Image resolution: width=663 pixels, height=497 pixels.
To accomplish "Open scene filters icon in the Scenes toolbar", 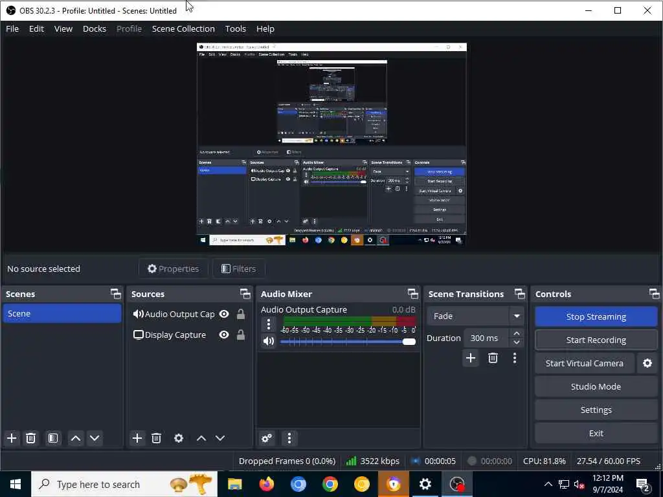I will pos(53,438).
